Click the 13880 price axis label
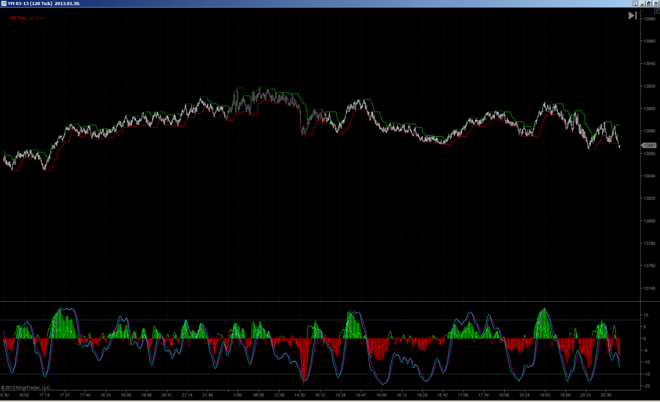 [649, 131]
